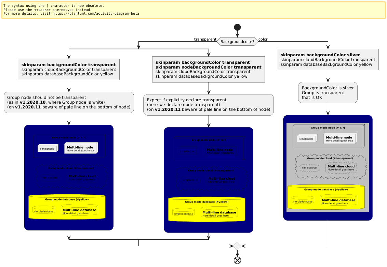Open the plantuml.com activity-diagram-beta URL
The width and height of the screenshot is (387, 267).
coord(103,14)
